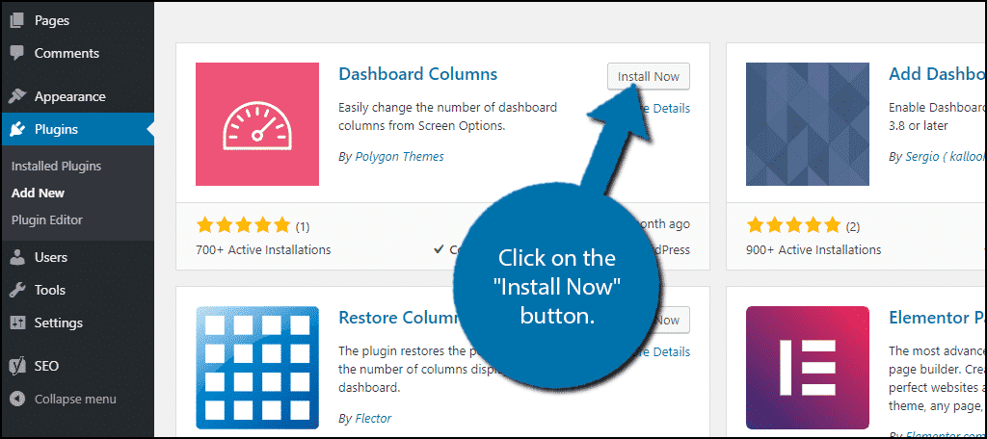Open Plugin Editor submenu item
The width and height of the screenshot is (987, 439).
coord(46,220)
